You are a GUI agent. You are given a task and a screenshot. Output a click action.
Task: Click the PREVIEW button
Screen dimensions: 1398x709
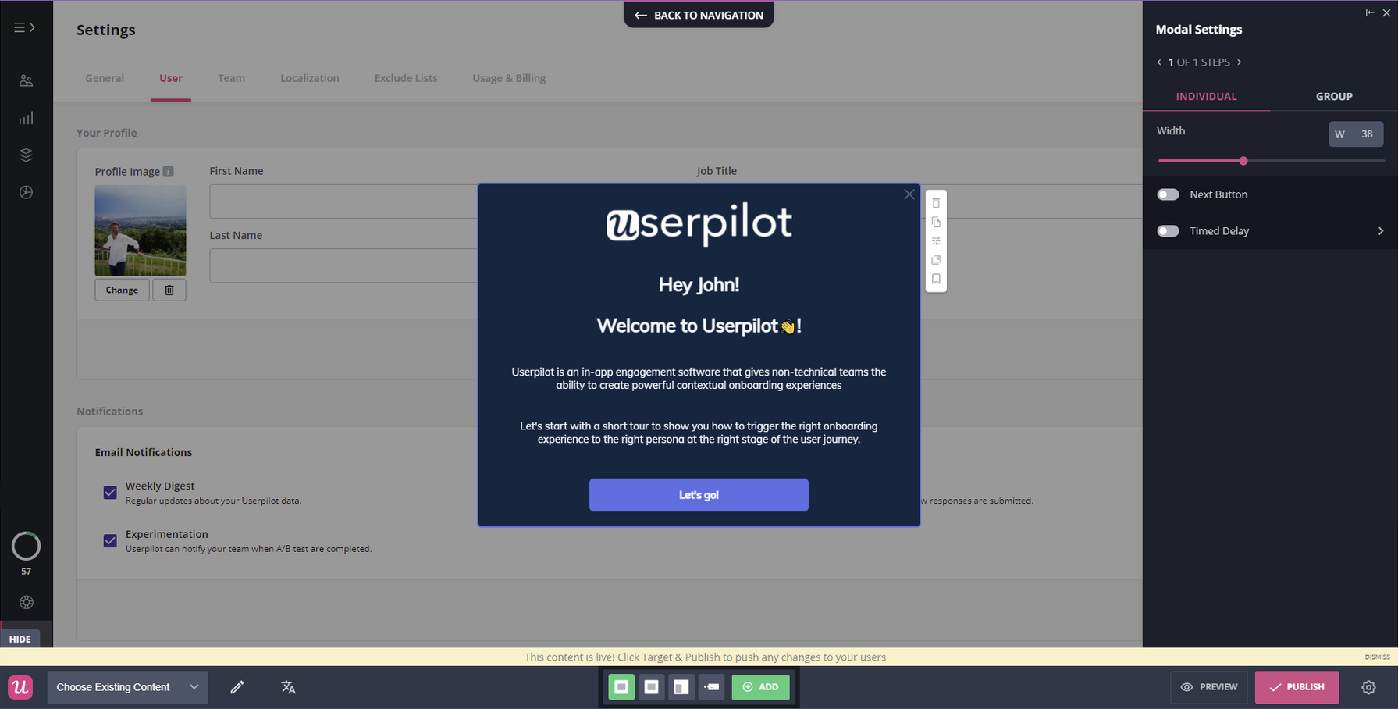pyautogui.click(x=1208, y=687)
